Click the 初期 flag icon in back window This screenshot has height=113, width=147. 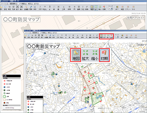click(104, 8)
